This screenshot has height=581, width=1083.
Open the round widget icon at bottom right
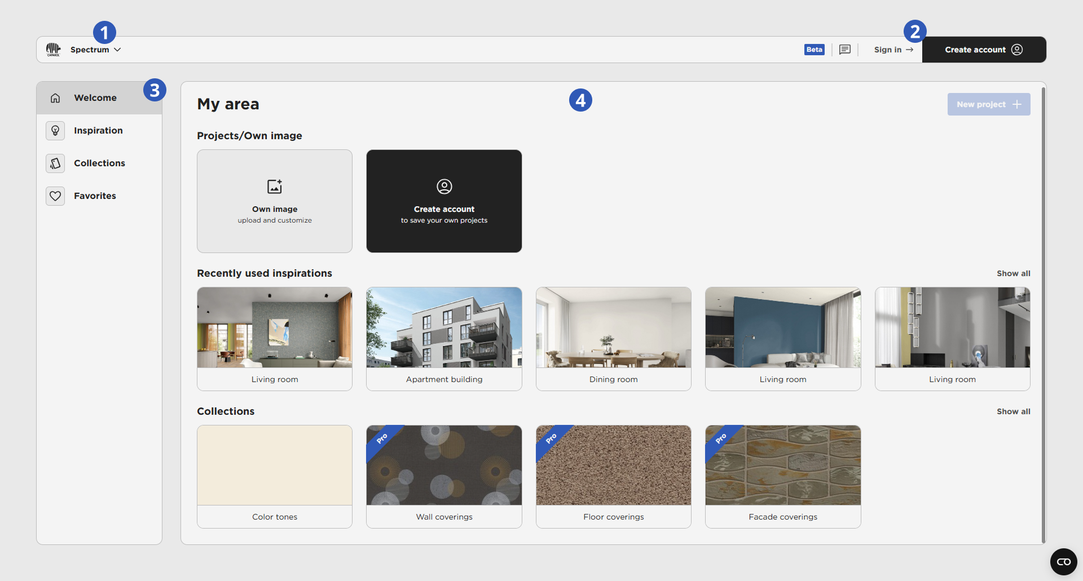(1063, 562)
